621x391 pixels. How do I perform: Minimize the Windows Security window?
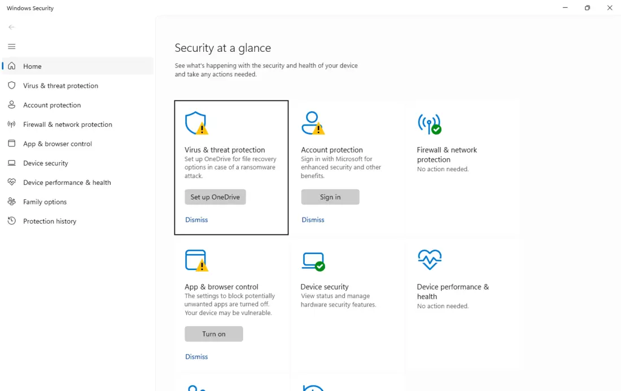pos(565,7)
